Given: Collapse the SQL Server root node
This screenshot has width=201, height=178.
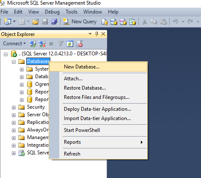Looking at the screenshot, I should pos(6,54).
